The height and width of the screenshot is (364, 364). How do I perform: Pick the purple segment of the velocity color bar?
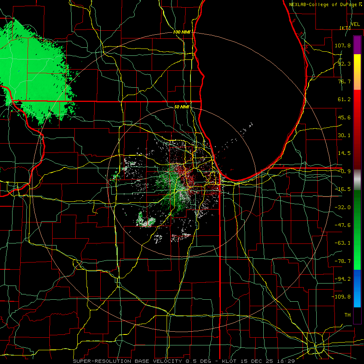click(357, 45)
